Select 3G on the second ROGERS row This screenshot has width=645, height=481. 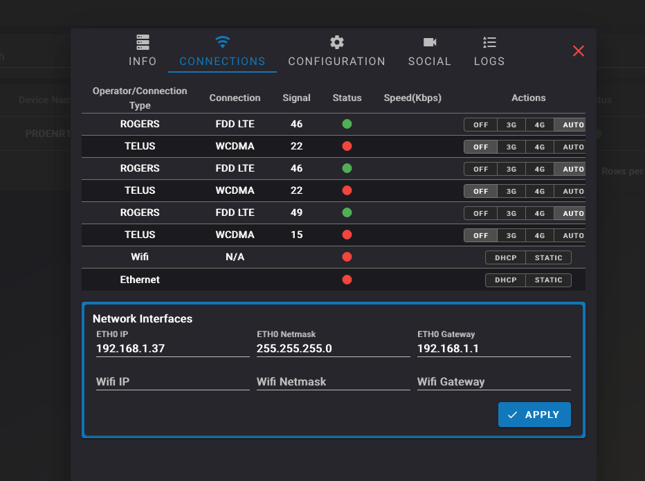coord(511,169)
